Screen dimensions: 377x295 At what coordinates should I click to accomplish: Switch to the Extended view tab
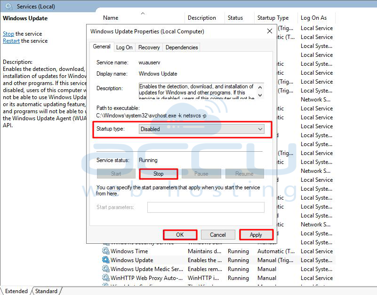[16, 291]
